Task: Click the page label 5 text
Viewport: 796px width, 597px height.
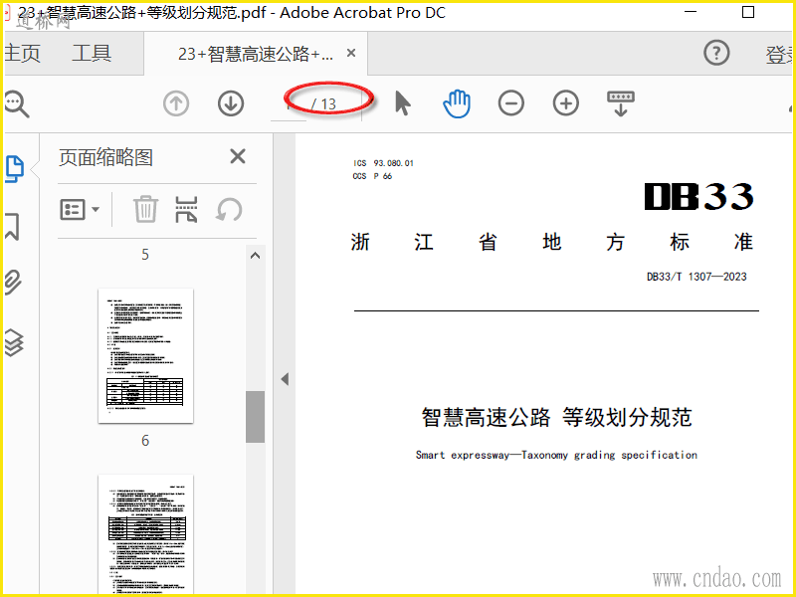Action: tap(145, 255)
